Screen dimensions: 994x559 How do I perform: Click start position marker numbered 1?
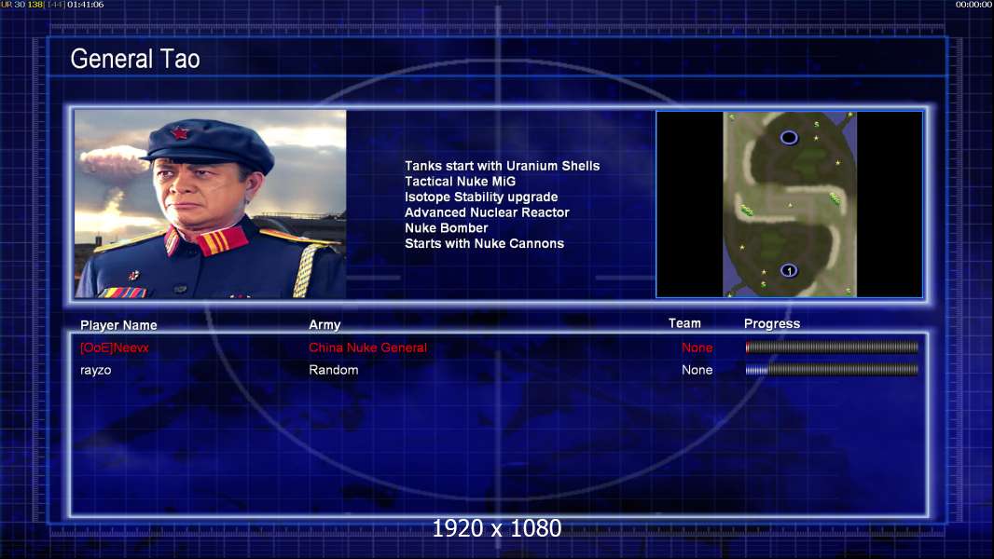point(789,270)
